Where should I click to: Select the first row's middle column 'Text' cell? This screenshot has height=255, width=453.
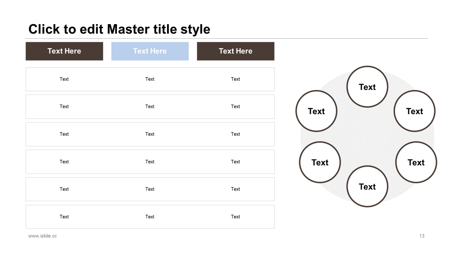[150, 79]
